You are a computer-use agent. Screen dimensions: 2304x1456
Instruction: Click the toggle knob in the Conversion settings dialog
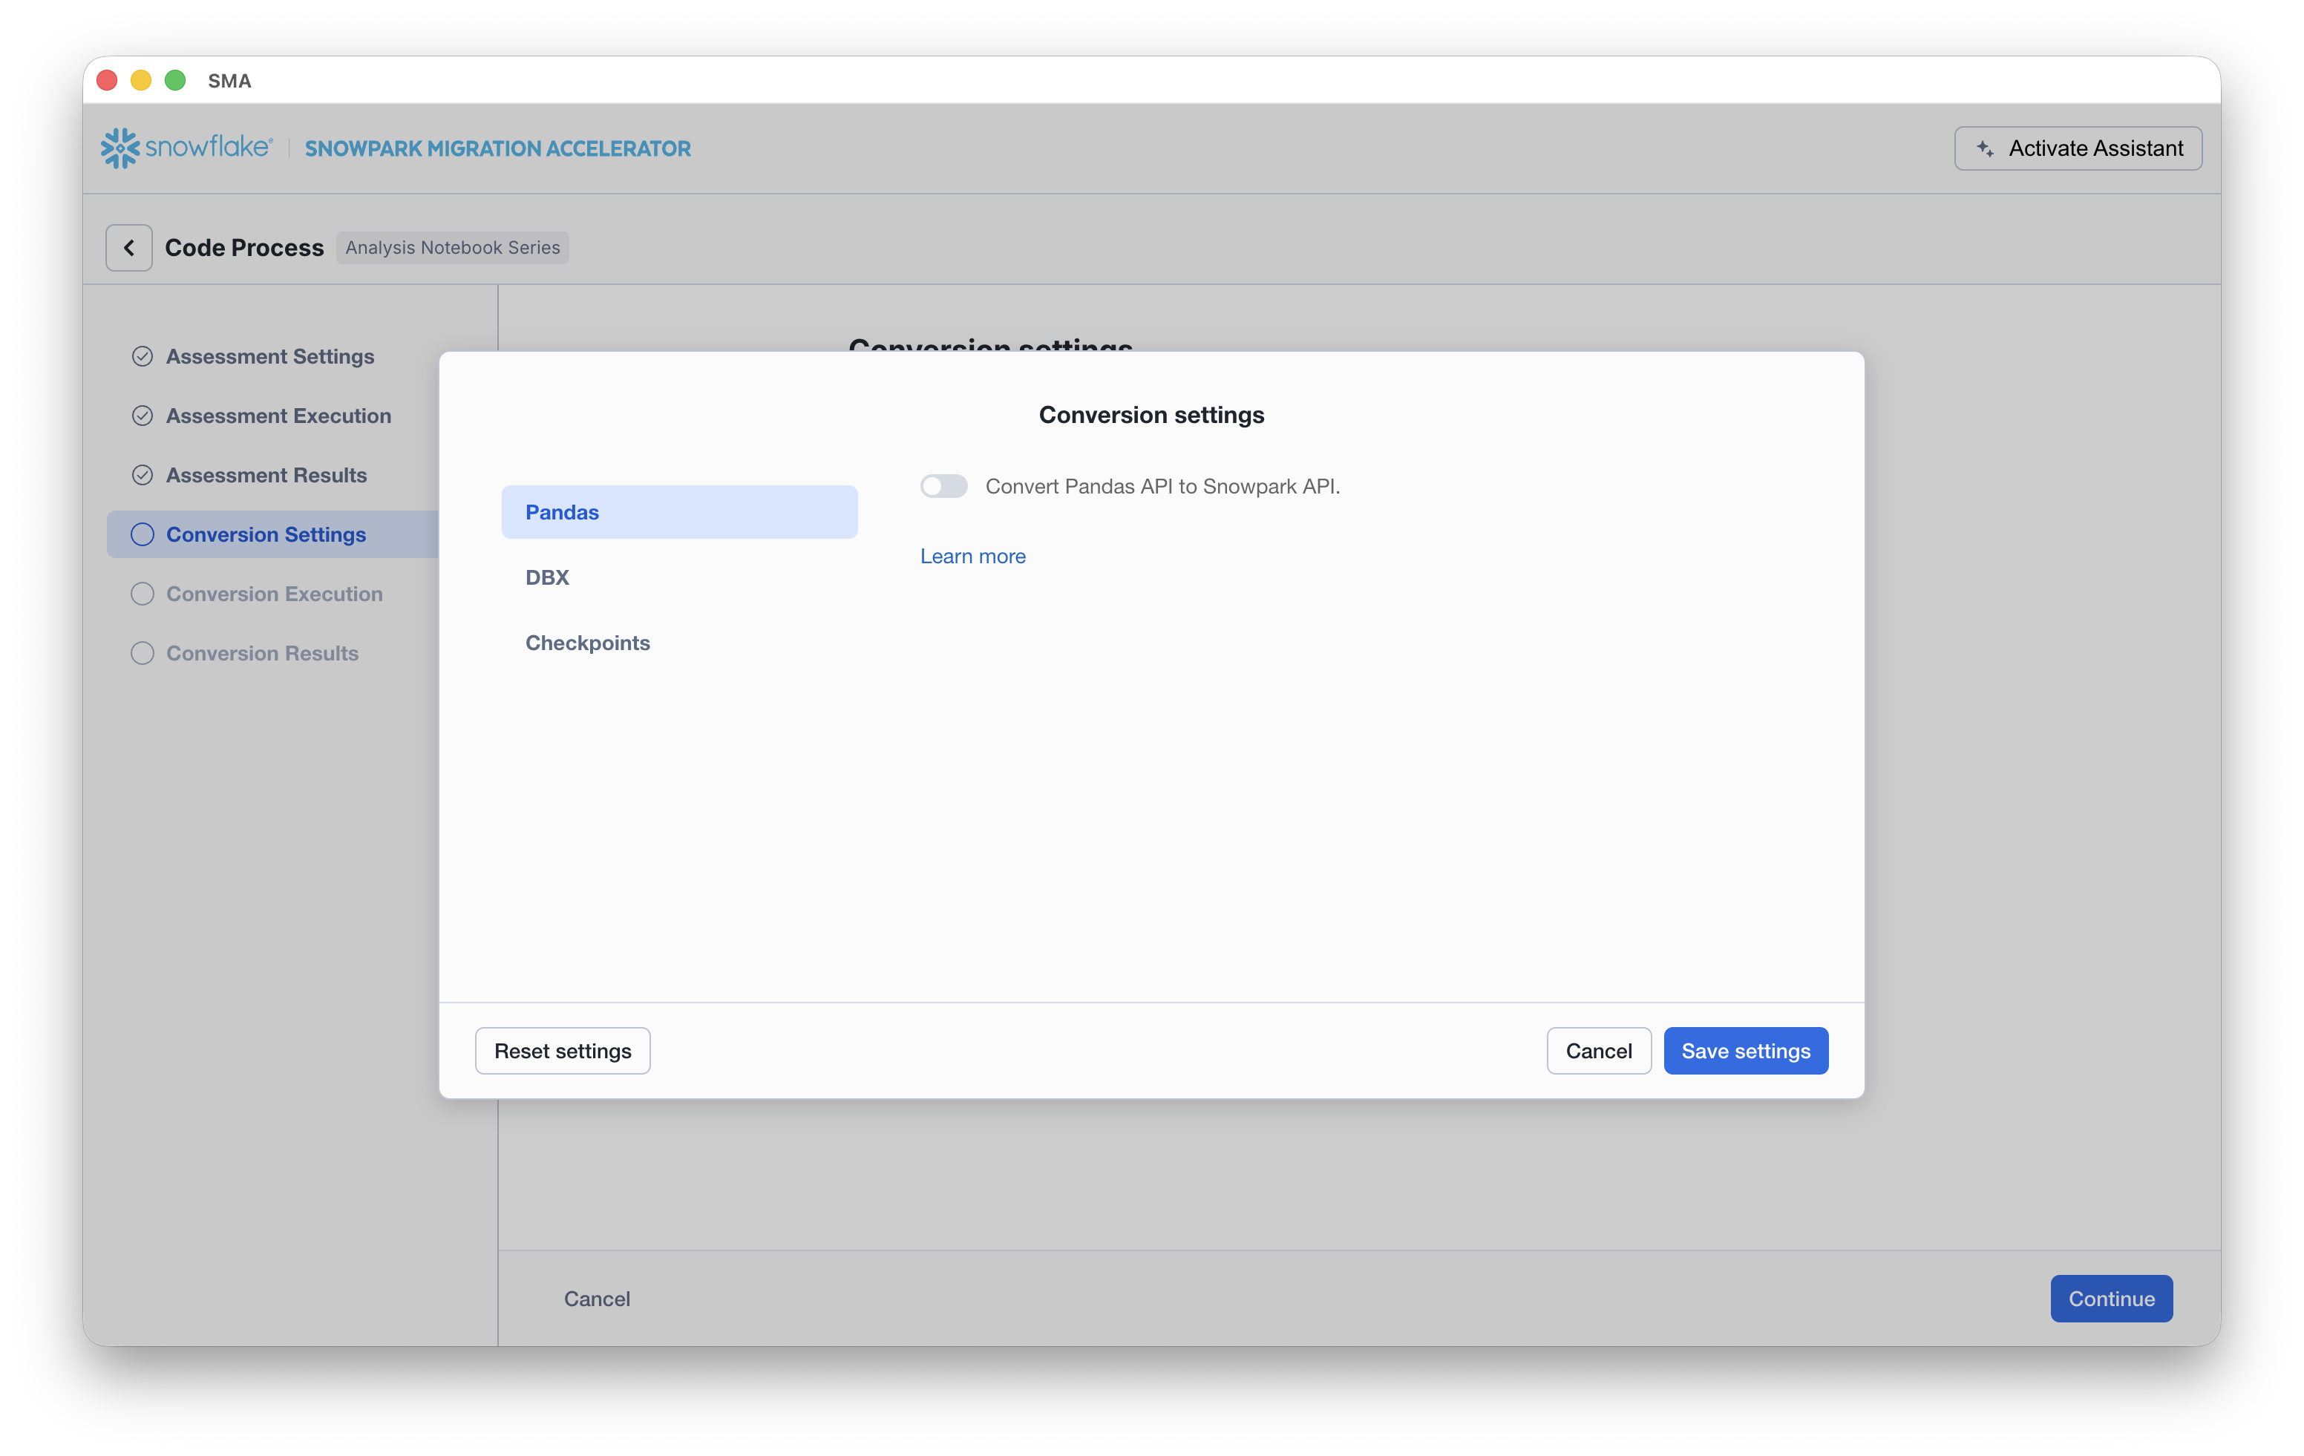coord(934,486)
